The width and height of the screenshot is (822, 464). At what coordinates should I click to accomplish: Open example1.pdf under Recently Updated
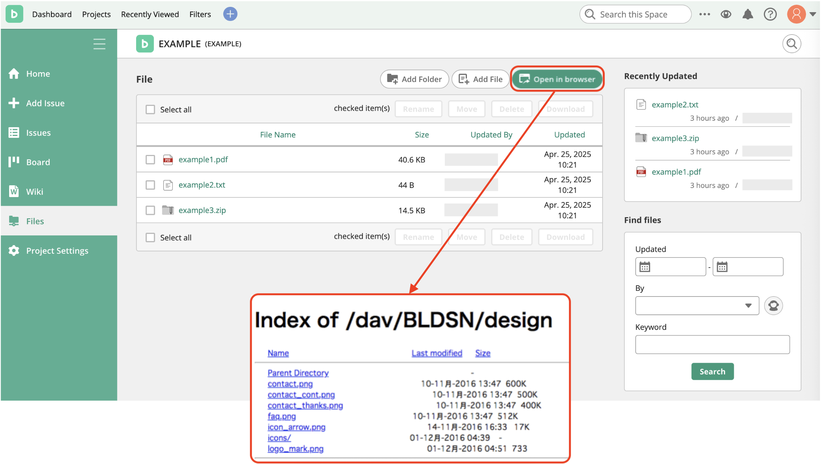[676, 172]
